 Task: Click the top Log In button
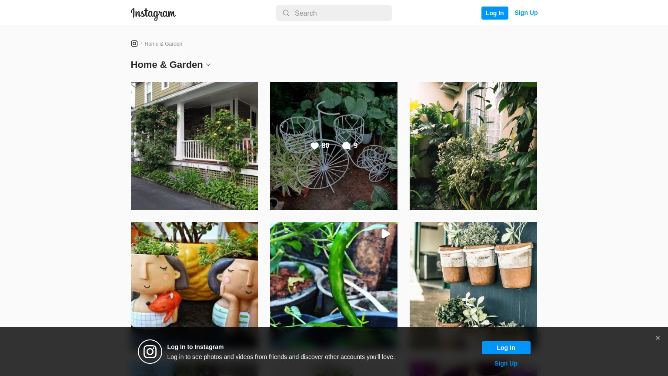(x=495, y=13)
